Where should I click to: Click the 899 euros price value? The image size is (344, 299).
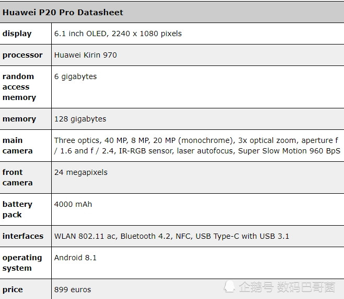click(73, 290)
